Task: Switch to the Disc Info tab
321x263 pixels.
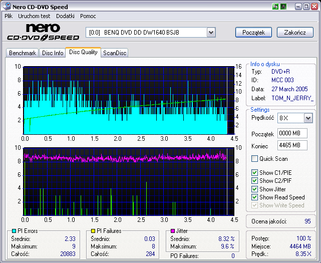Action: 53,53
